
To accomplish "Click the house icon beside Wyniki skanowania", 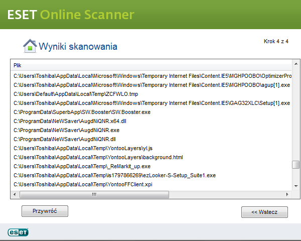I will coord(30,46).
